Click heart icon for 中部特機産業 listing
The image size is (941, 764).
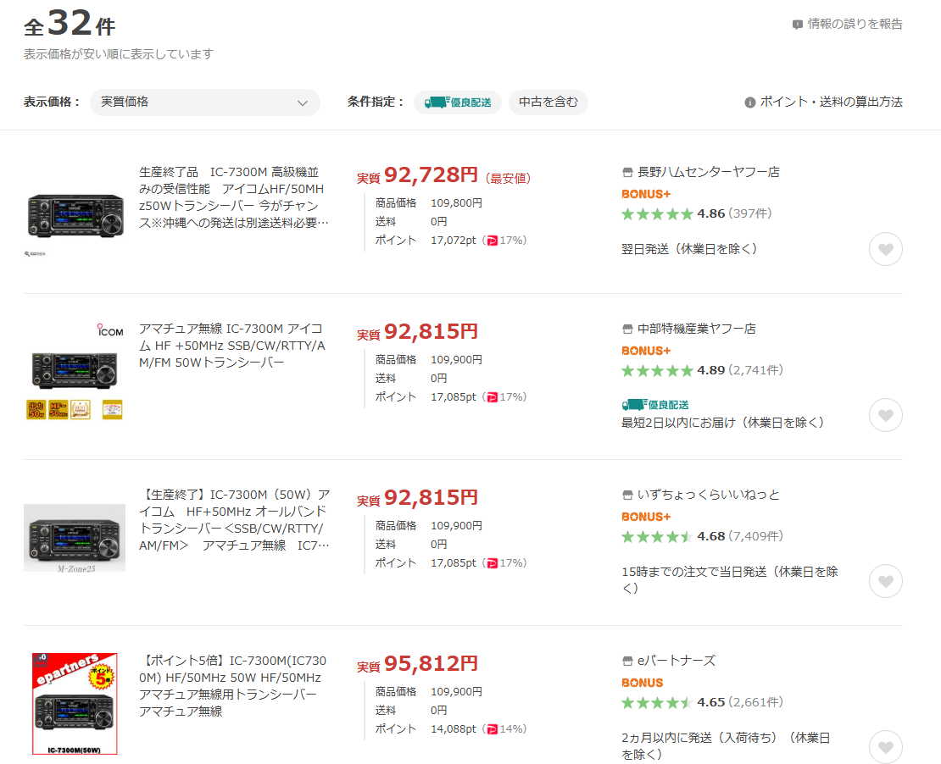click(885, 415)
